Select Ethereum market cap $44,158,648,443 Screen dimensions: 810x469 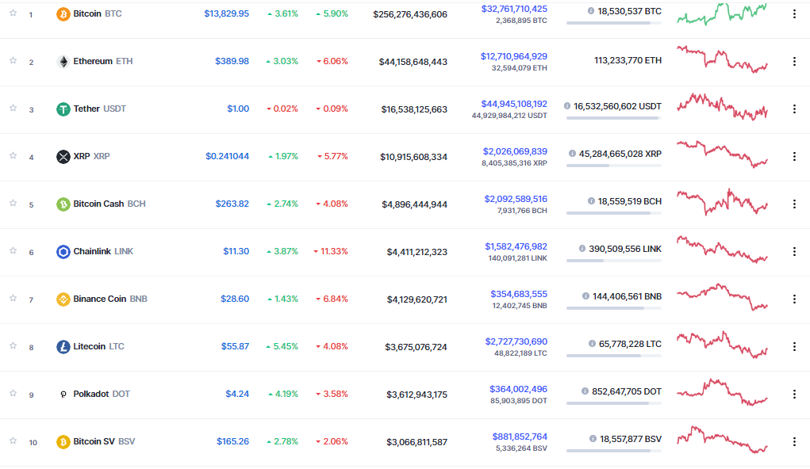point(413,62)
